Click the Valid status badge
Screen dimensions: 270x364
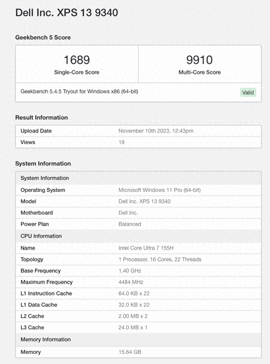coord(248,92)
